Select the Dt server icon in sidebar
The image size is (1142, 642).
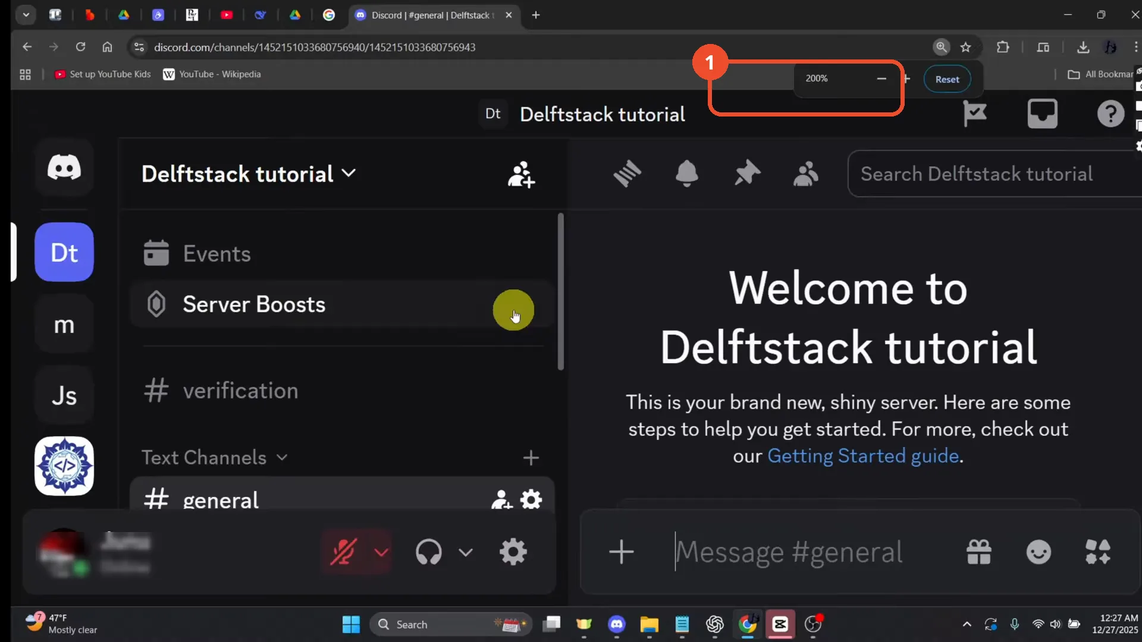coord(64,252)
